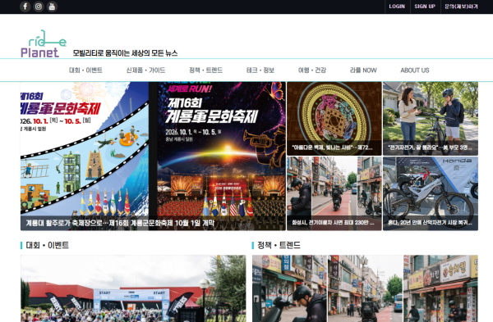
Task: Open the 라플 NOW menu
Action: (363, 70)
